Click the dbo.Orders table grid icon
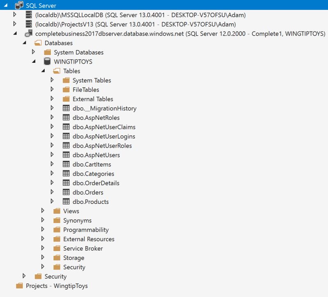The height and width of the screenshot is (297, 328). coord(67,192)
